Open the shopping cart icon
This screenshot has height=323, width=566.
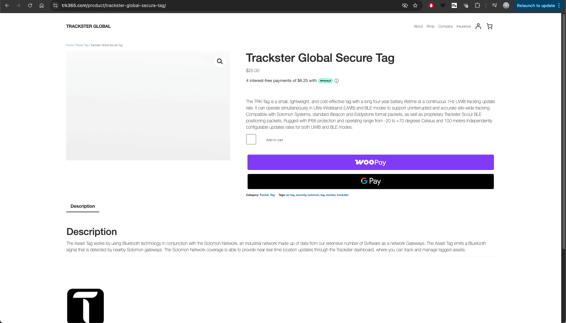point(489,26)
